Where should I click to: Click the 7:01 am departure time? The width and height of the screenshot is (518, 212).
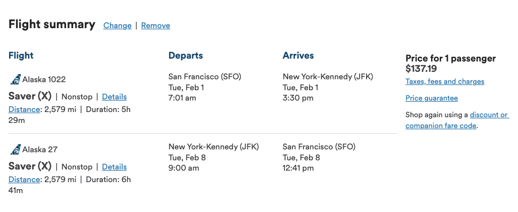[x=182, y=98]
